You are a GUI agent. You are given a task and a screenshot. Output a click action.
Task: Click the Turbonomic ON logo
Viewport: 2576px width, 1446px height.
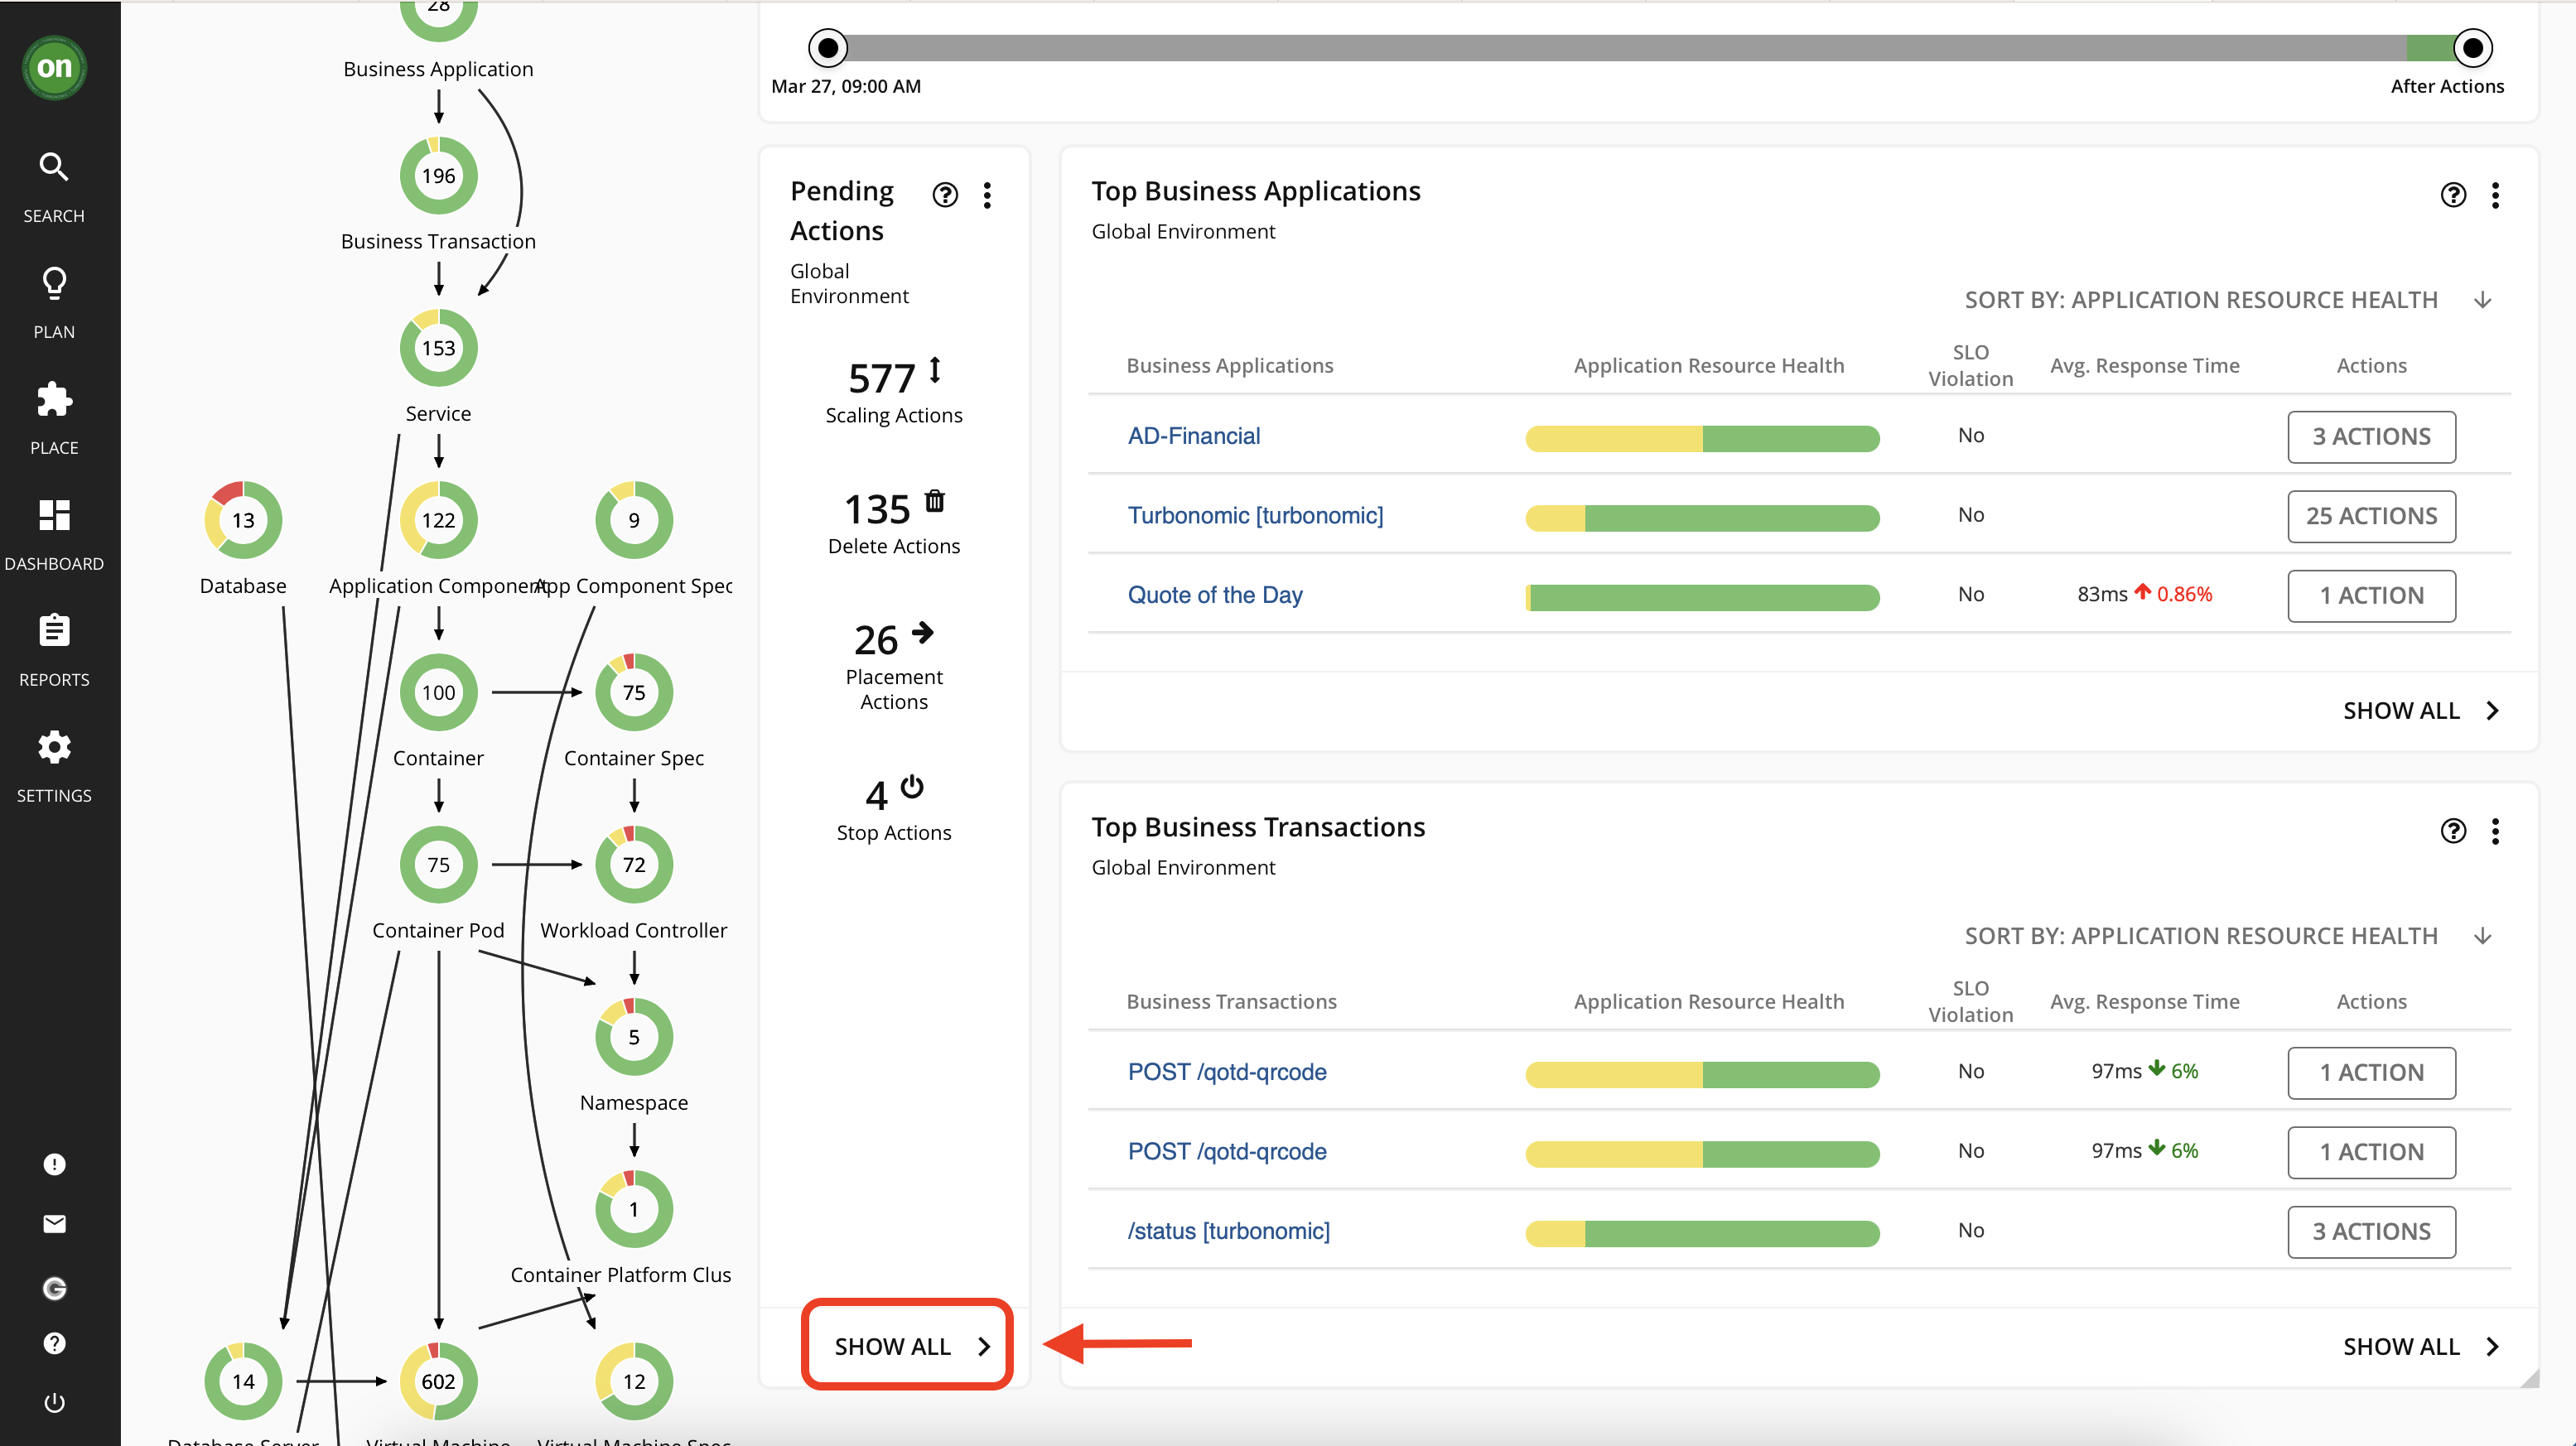54,67
